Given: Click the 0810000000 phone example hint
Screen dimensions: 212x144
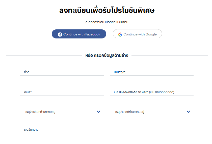Looking at the screenshot, I should [x=164, y=92].
